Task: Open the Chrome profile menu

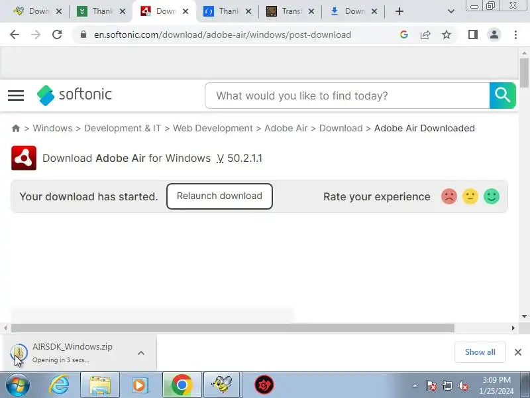Action: 494,34
